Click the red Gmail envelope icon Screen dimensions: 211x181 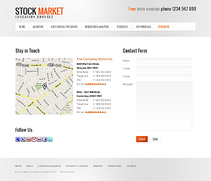click(34, 139)
